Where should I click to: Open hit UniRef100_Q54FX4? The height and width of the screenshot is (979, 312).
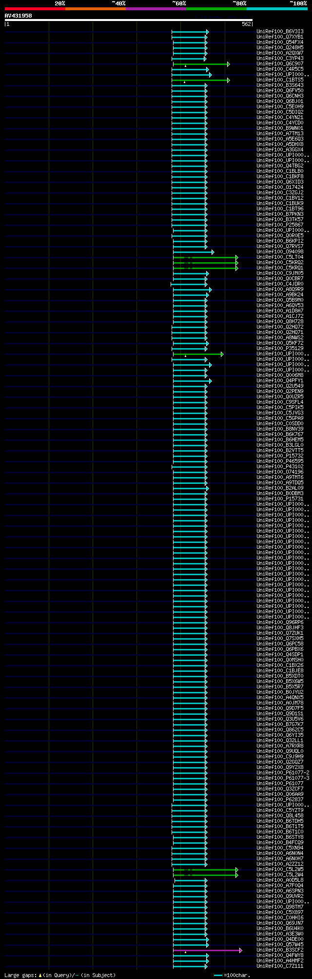tap(280, 42)
